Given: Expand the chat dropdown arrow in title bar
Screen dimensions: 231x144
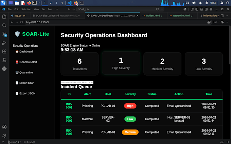Looking at the screenshot, I should click(162, 9).
